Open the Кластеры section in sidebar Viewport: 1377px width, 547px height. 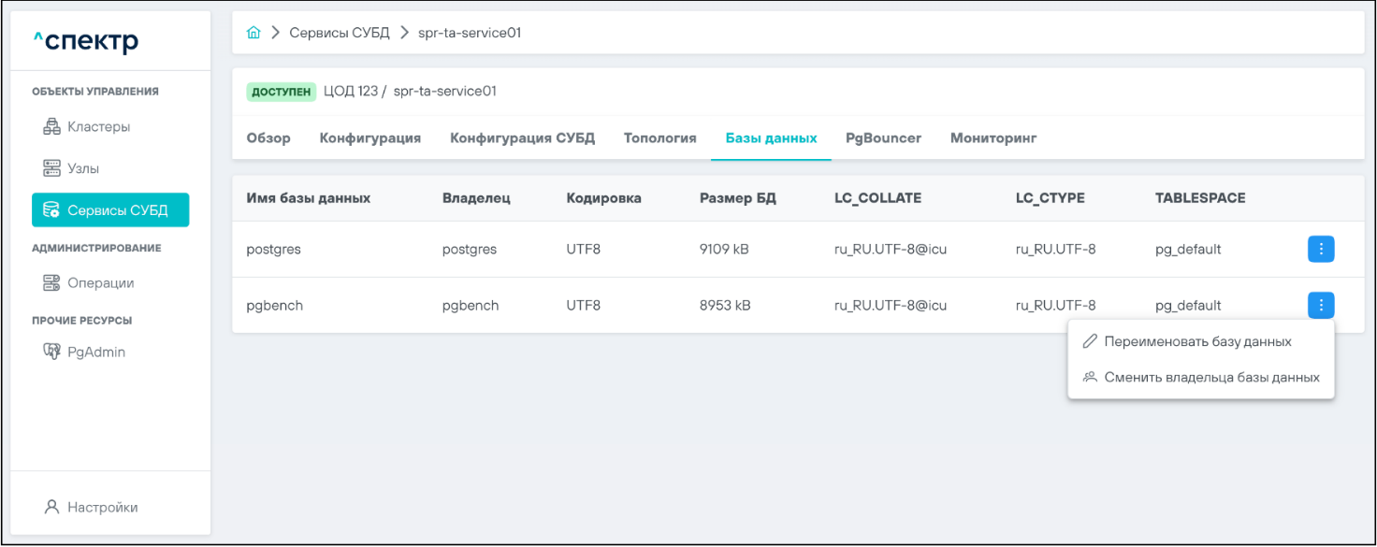pos(97,126)
